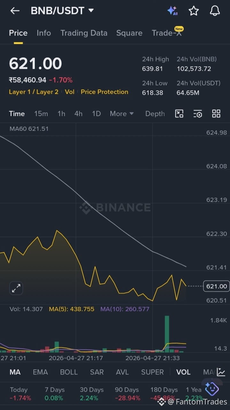Click the 7 Days 0.08% performance
Screen dimensions: 230x410
pyautogui.click(x=54, y=394)
